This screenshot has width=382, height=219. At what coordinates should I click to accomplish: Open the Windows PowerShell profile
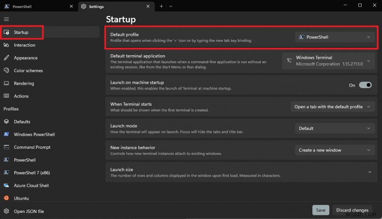(x=50, y=134)
